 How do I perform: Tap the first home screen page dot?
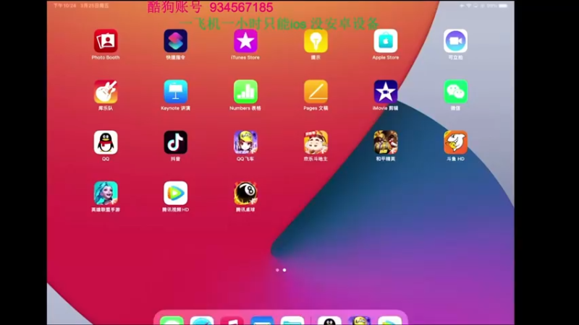tap(277, 270)
